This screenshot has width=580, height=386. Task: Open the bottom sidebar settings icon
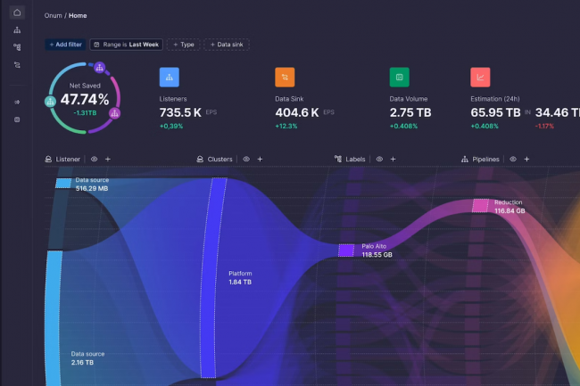17,119
